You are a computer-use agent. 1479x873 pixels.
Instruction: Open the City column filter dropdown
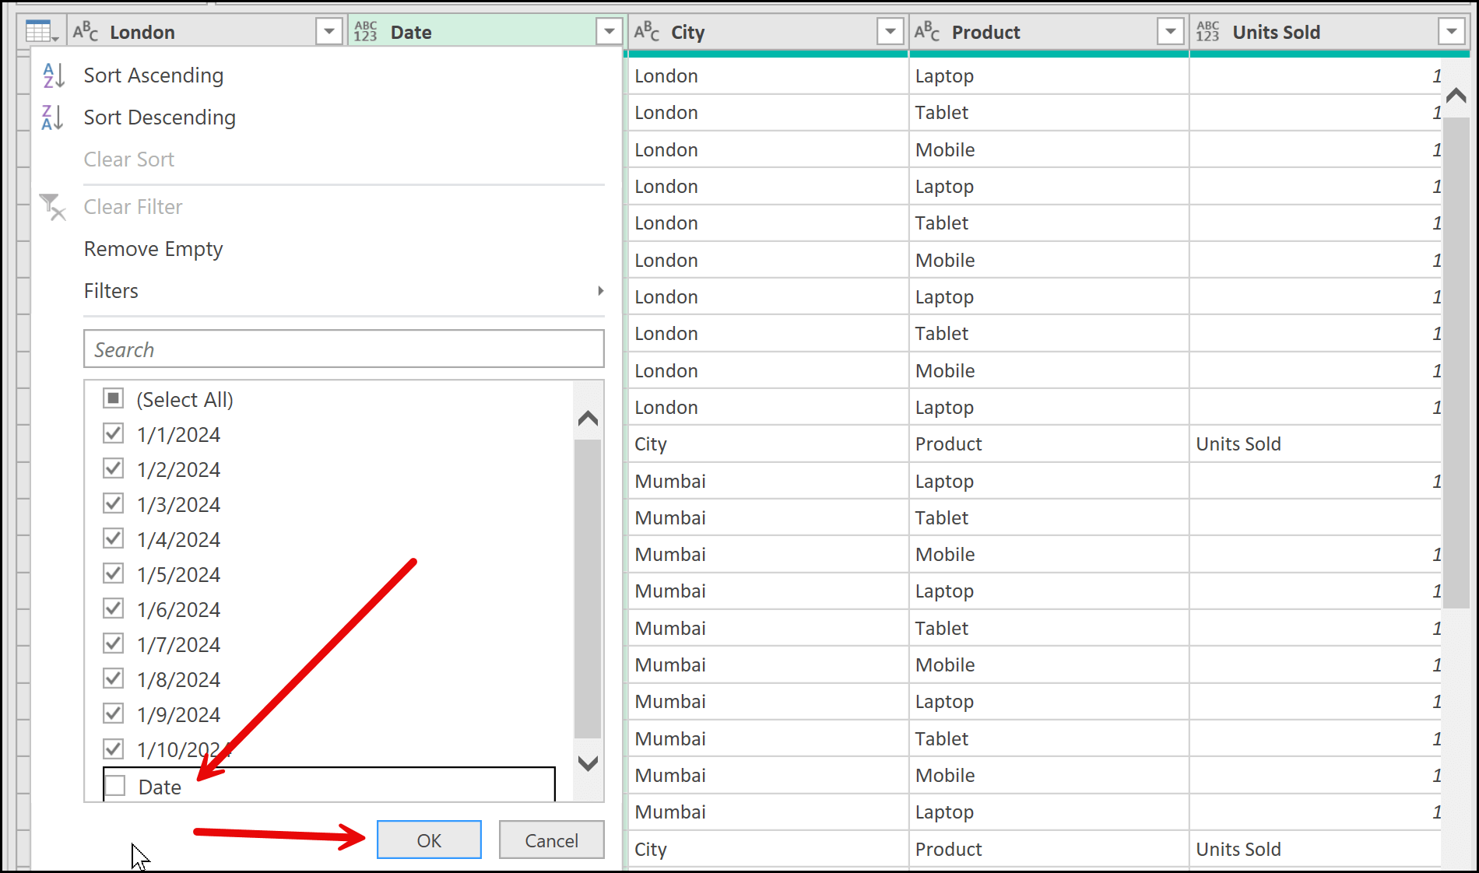point(889,32)
